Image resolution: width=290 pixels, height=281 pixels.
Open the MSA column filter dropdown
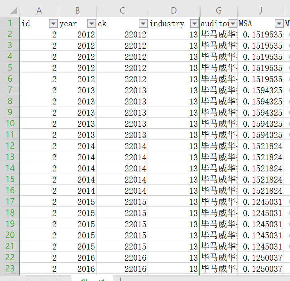279,24
